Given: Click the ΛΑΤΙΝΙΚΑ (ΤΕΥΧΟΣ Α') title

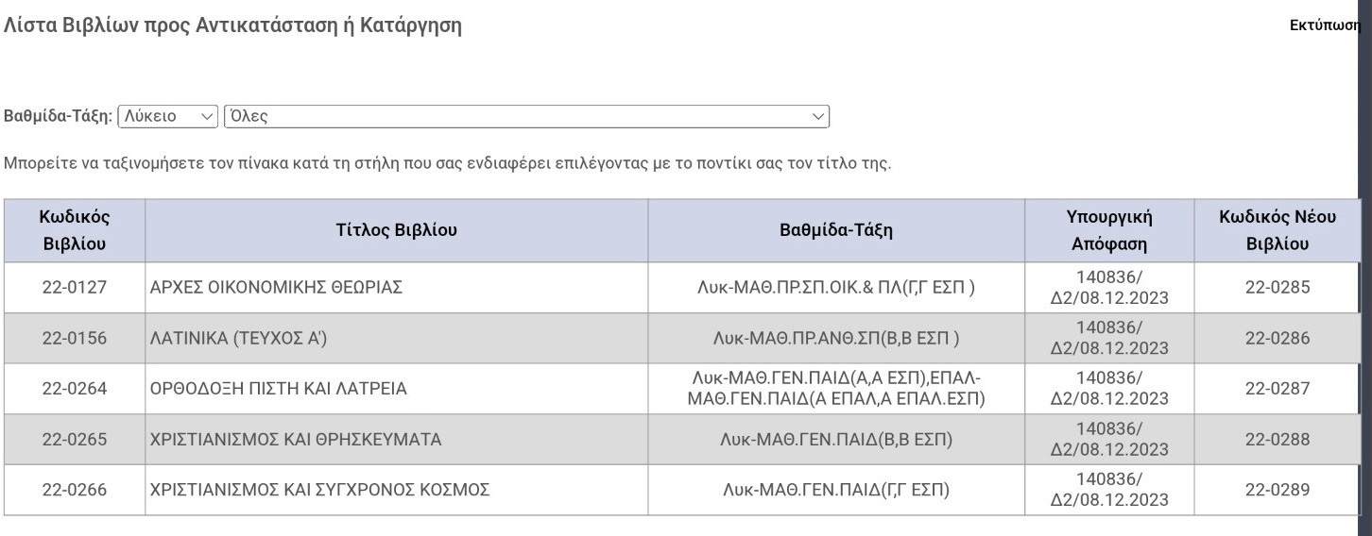Looking at the screenshot, I should (238, 338).
